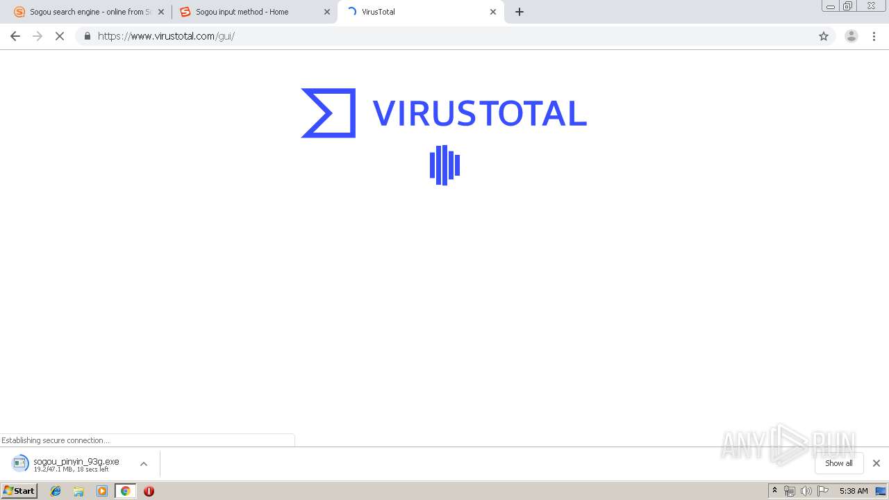Open the Chrome profile avatar menu
Screen dimensions: 889x500
[x=851, y=36]
